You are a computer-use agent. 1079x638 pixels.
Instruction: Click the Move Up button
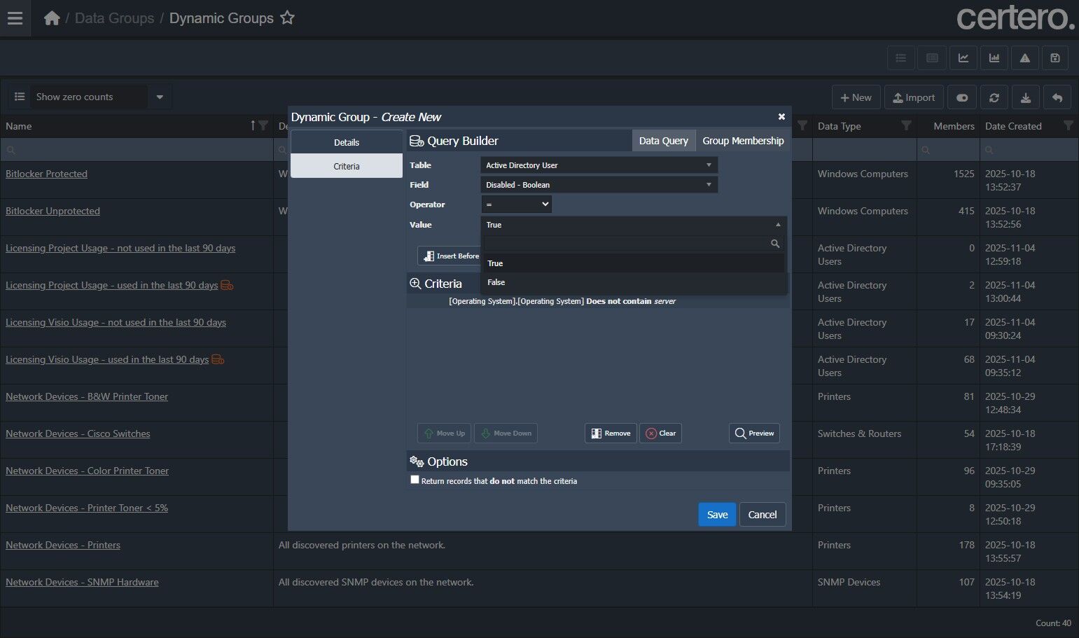pos(445,434)
